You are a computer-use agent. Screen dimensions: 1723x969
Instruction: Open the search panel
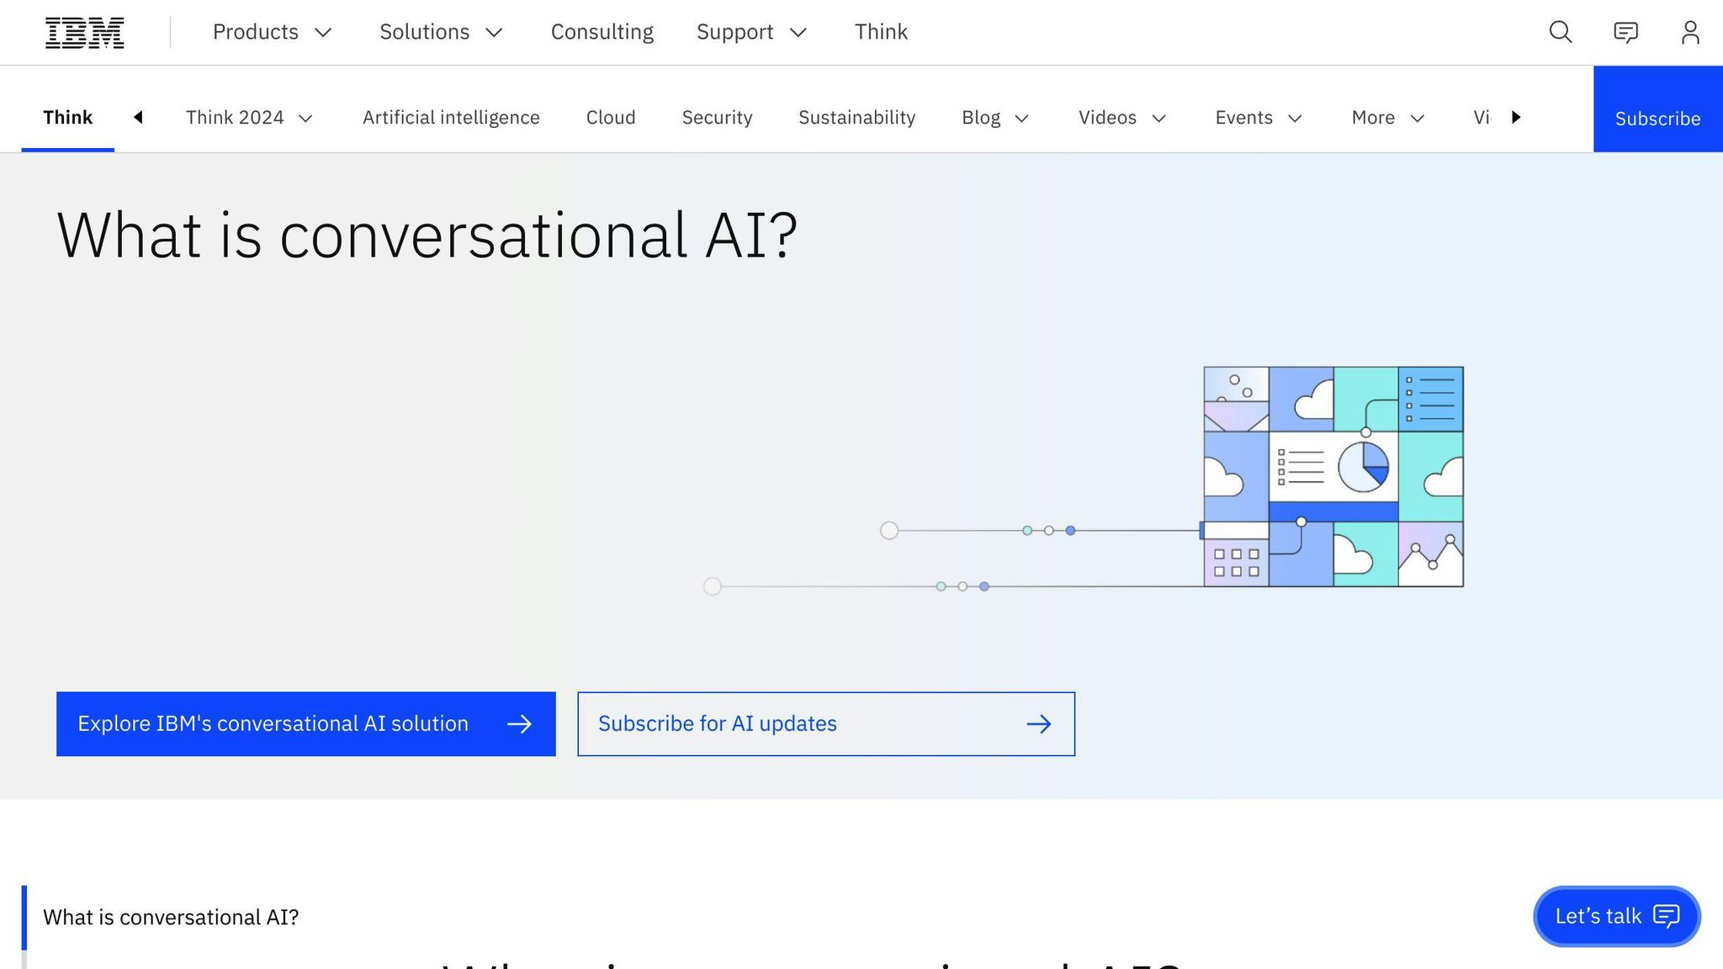point(1560,32)
